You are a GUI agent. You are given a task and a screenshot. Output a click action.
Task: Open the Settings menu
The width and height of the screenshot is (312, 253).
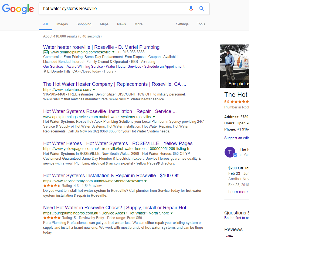pyautogui.click(x=182, y=24)
